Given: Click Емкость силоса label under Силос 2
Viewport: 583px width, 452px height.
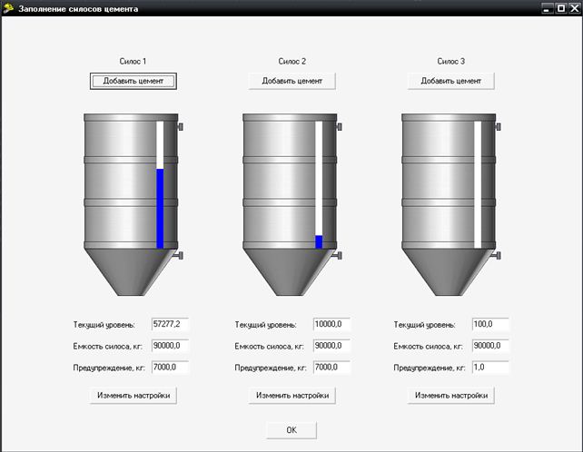Looking at the screenshot, I should [x=269, y=347].
